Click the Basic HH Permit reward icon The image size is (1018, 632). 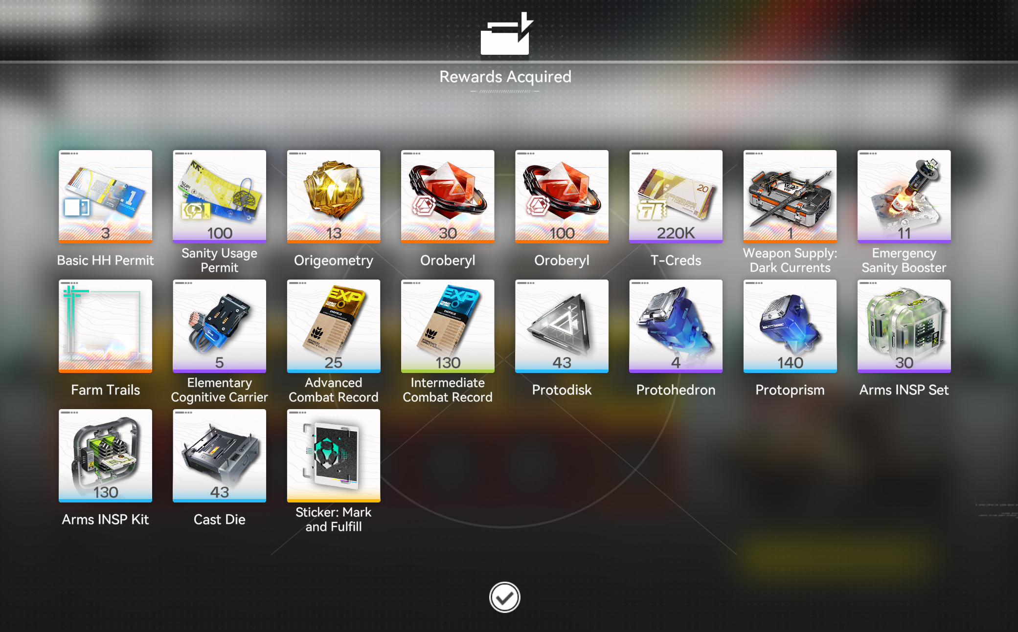click(x=105, y=196)
